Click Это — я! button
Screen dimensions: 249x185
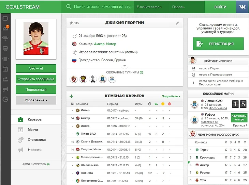(36, 68)
